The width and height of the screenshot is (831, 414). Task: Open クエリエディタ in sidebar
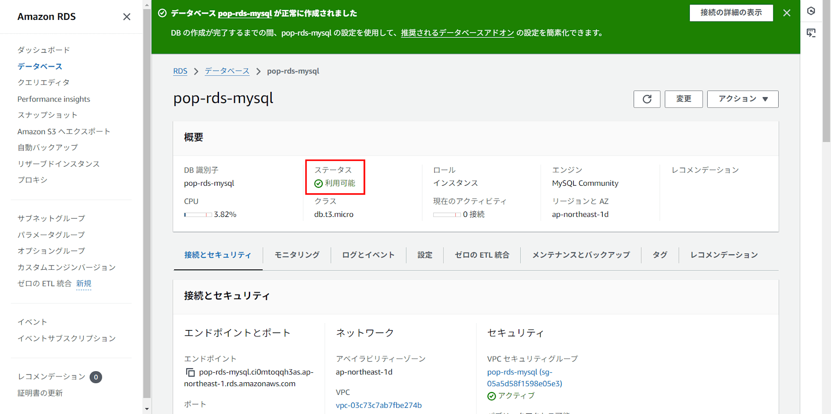pyautogui.click(x=44, y=82)
